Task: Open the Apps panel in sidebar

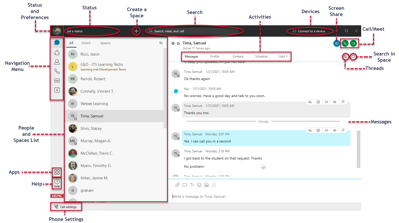Action: point(57,172)
